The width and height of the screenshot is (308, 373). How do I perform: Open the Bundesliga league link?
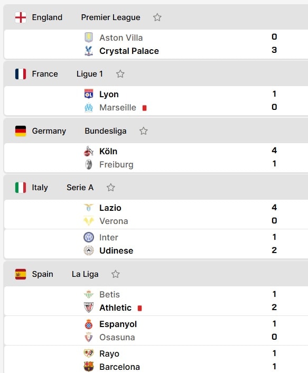pos(105,131)
